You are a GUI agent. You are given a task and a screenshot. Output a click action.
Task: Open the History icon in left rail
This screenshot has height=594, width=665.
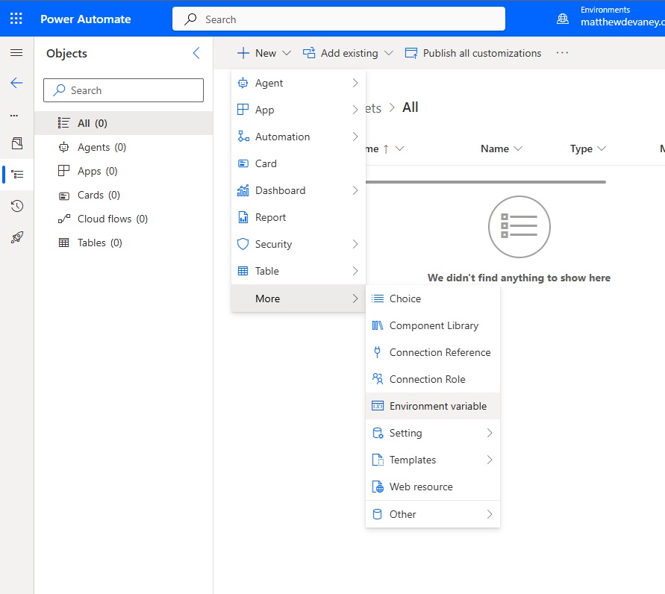(17, 206)
